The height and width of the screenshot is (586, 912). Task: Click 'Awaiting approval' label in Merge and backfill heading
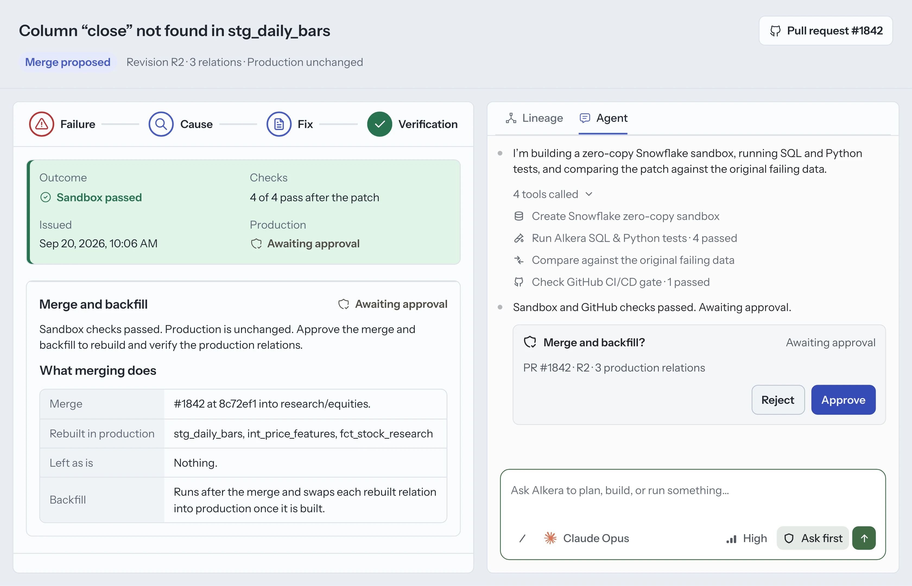401,304
